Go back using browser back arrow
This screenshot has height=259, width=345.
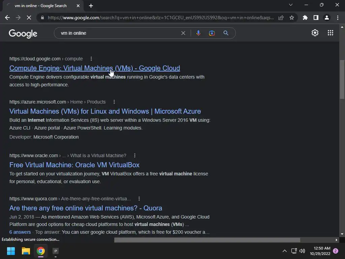pos(7,18)
